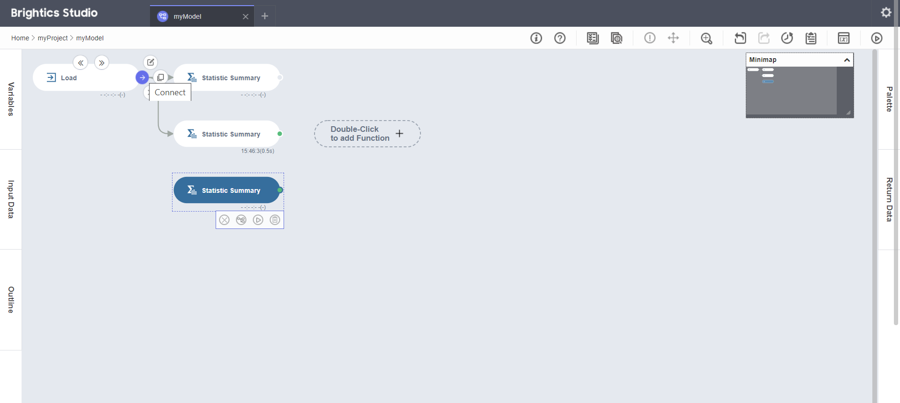Open the Return Data side panel
900x403 pixels.
click(x=889, y=199)
